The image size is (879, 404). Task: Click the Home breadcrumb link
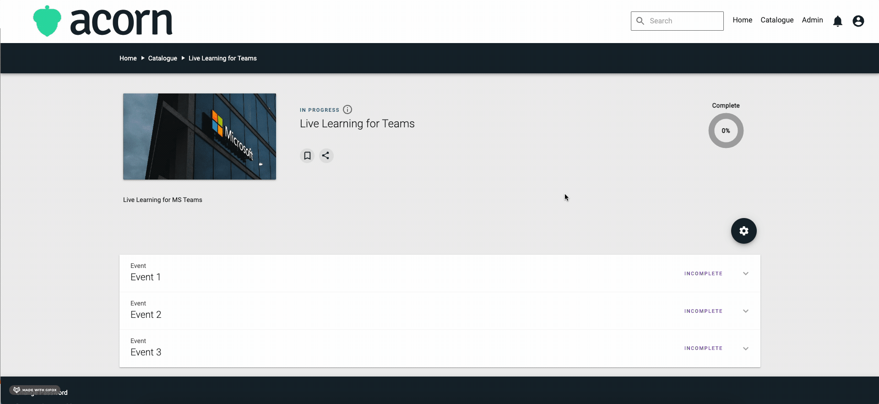(x=128, y=58)
